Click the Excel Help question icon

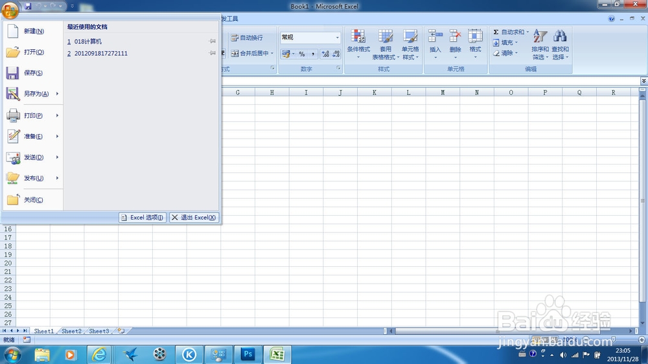click(x=611, y=19)
